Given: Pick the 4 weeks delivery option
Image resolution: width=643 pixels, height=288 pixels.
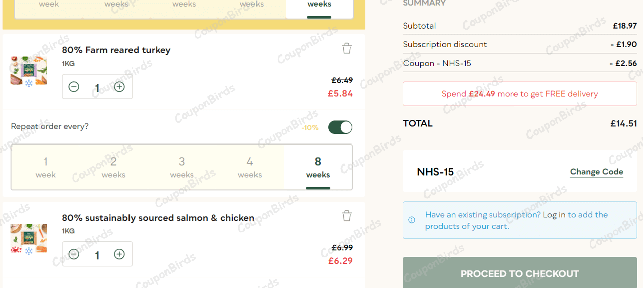Looking at the screenshot, I should click(250, 167).
